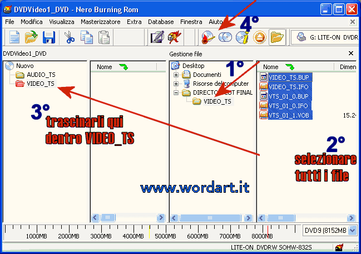The width and height of the screenshot is (361, 254).
Task: Open the File menu
Action: [9, 22]
